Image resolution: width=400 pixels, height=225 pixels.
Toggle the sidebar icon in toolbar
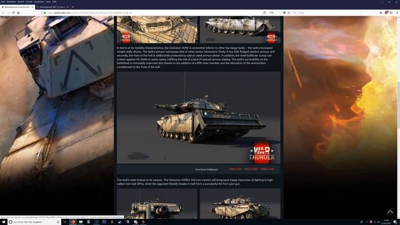pos(391,12)
